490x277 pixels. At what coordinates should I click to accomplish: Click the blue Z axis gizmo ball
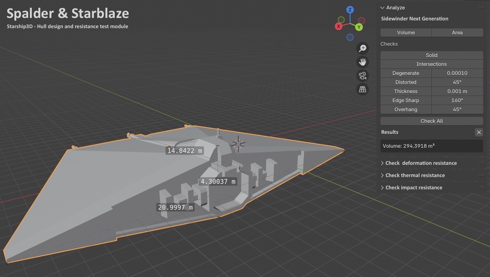tap(350, 10)
